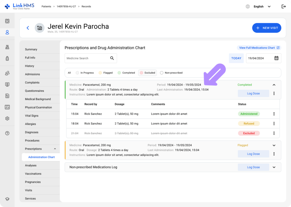
Task: Open Summary in the patient menu
Action: [31, 49]
